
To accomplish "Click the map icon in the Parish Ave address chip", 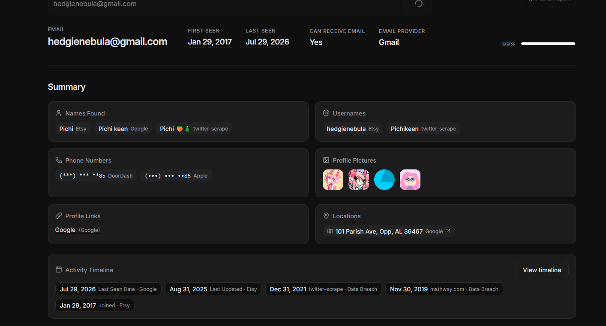I will click(x=330, y=231).
